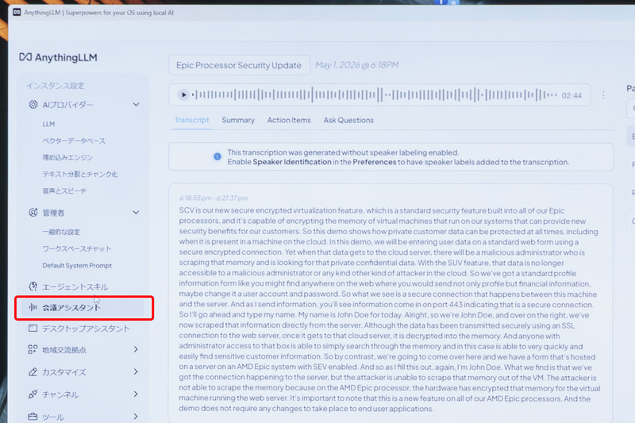Open テキスト分割とチャンク化 settings
The width and height of the screenshot is (635, 423).
point(80,174)
